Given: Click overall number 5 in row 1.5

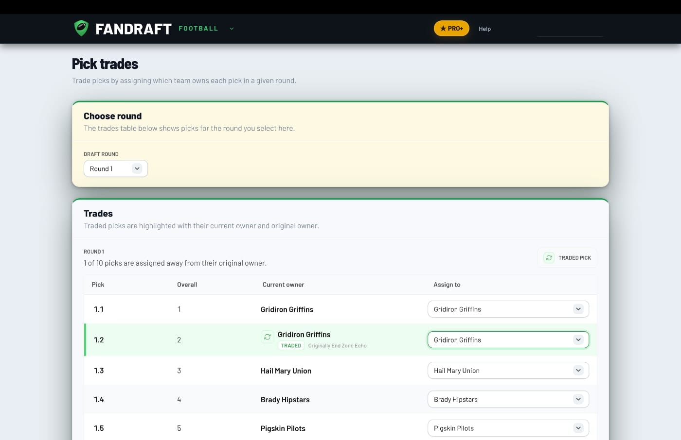Looking at the screenshot, I should tap(179, 428).
